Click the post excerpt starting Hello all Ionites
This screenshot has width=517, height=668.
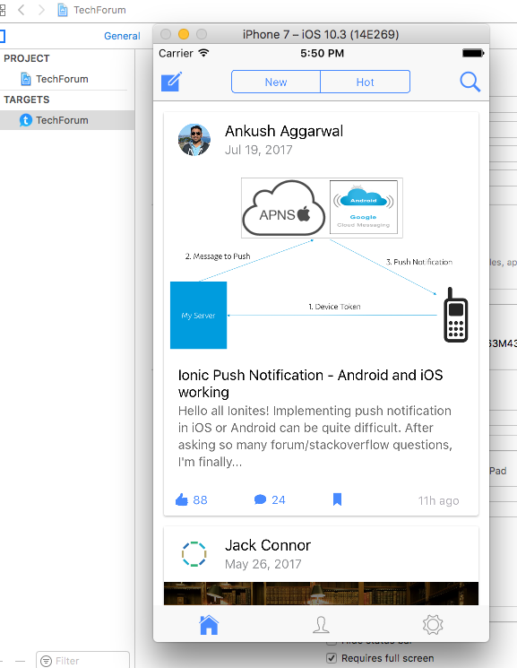[x=315, y=437]
